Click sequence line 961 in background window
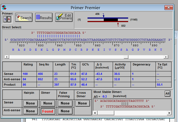The height and width of the screenshot is (122, 178). click(x=98, y=119)
